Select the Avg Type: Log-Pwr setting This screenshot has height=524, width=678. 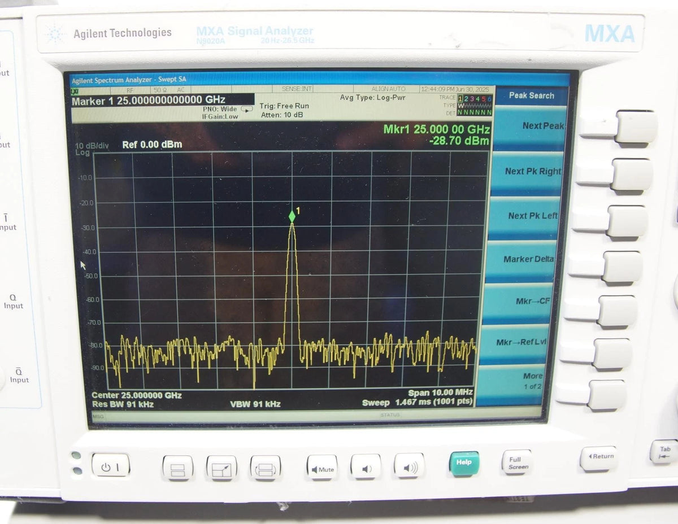point(373,98)
